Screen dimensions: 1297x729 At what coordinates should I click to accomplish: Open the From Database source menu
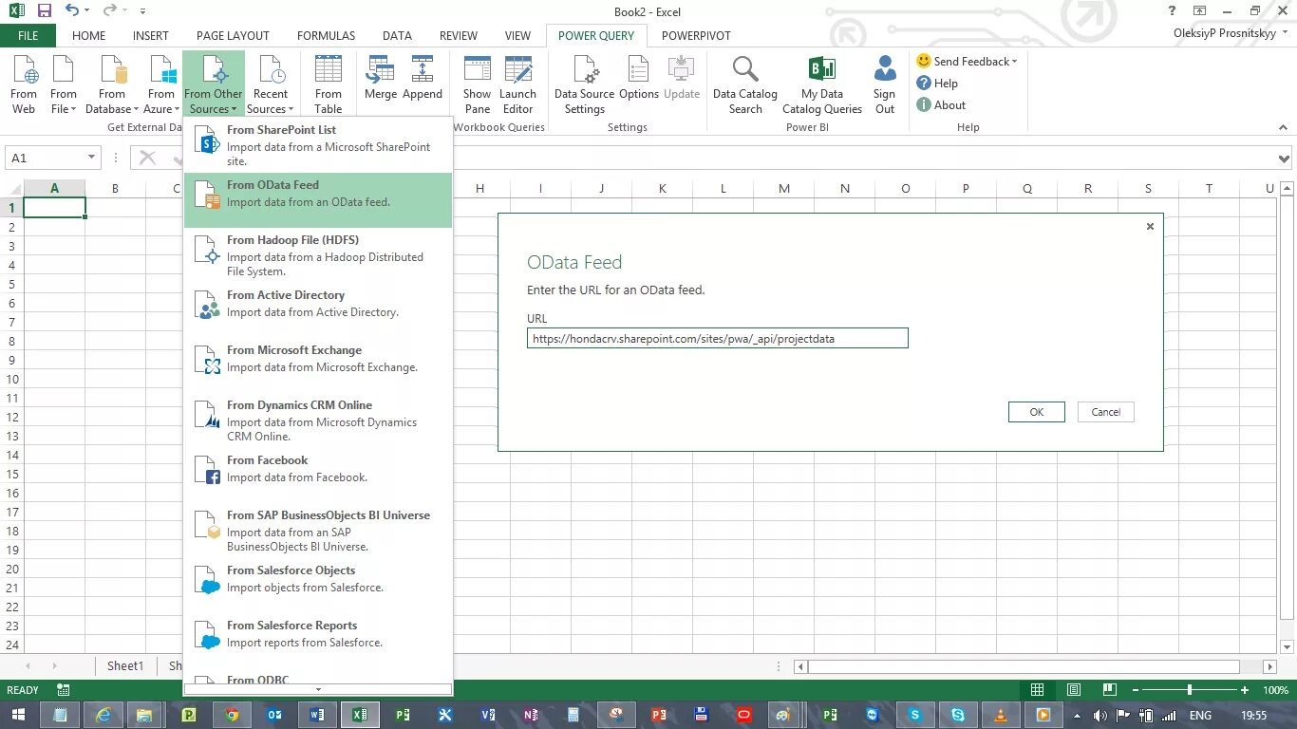[x=112, y=84]
